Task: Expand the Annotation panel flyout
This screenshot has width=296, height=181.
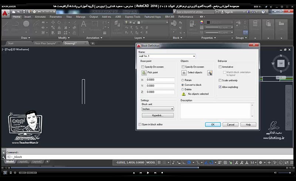Action: click(94, 38)
